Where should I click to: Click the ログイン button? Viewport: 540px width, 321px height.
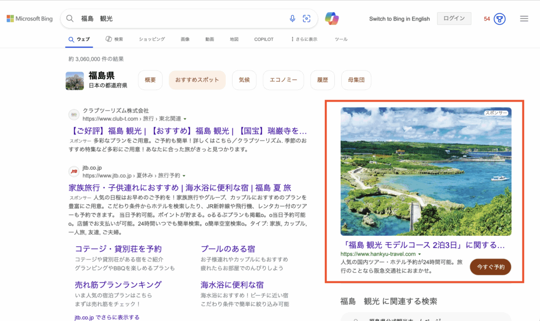tap(454, 18)
